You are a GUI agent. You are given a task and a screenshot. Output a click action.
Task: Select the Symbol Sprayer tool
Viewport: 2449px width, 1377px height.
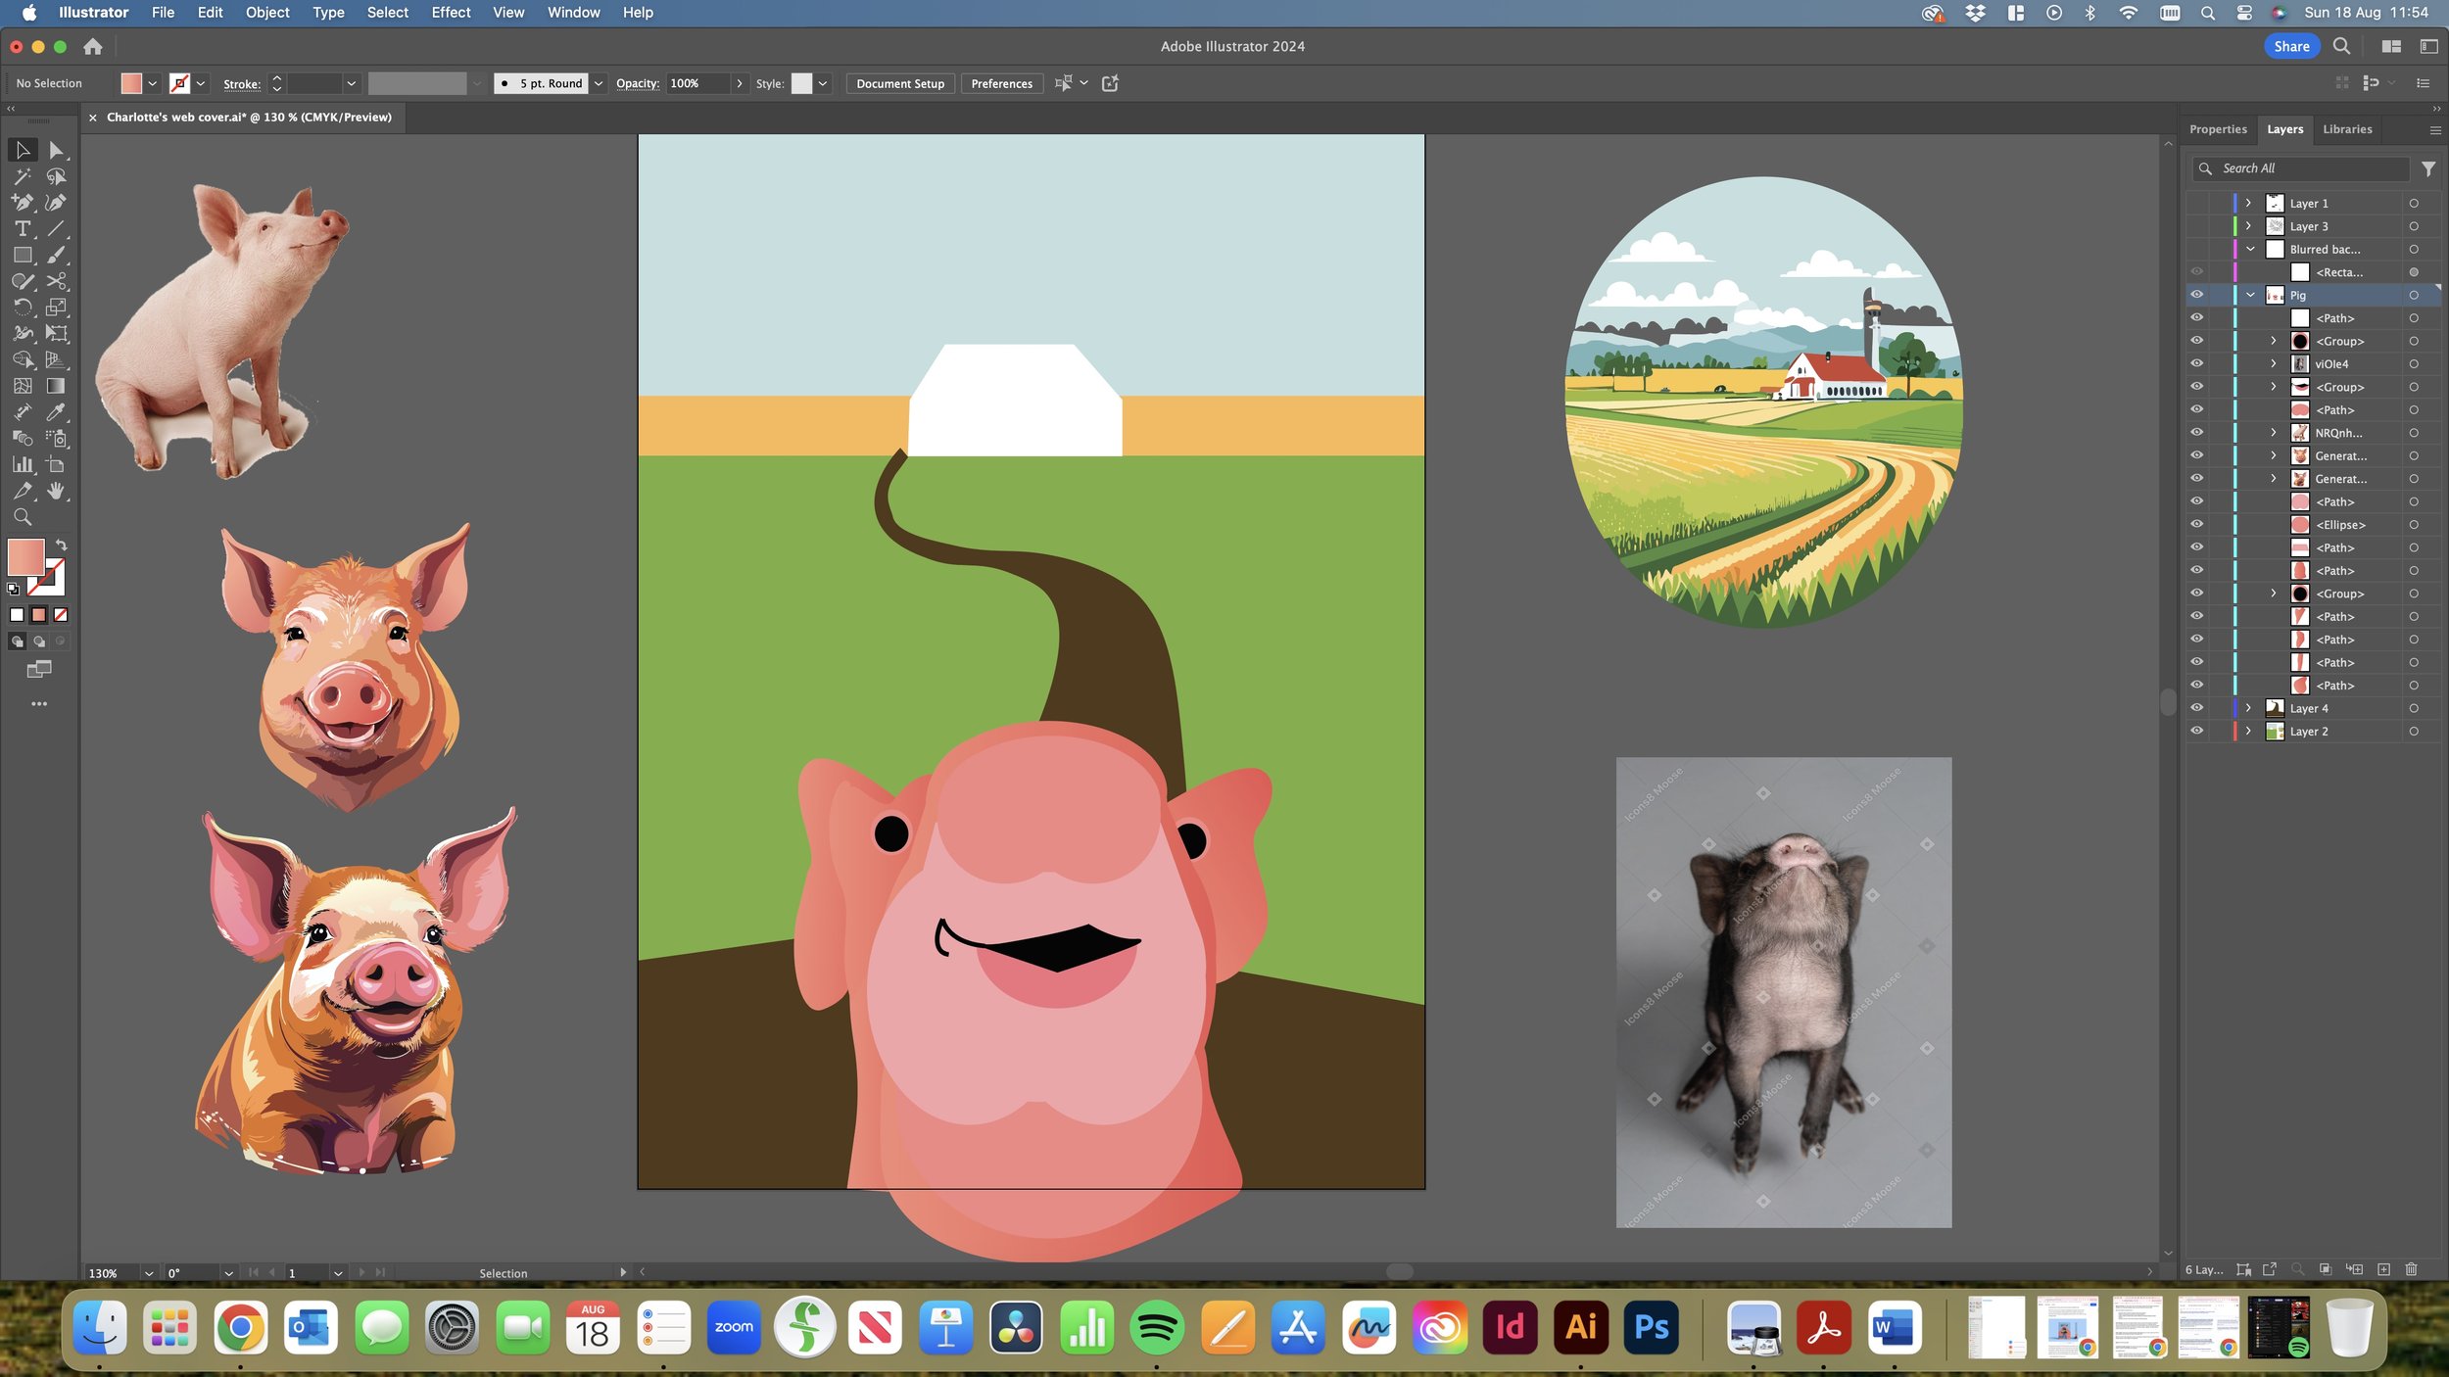tap(56, 439)
